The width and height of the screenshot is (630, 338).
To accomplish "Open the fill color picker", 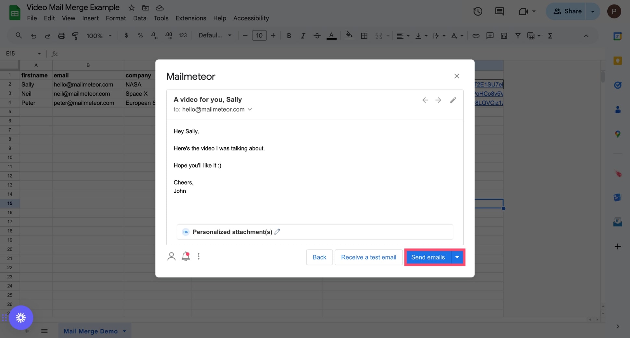I will tap(349, 35).
